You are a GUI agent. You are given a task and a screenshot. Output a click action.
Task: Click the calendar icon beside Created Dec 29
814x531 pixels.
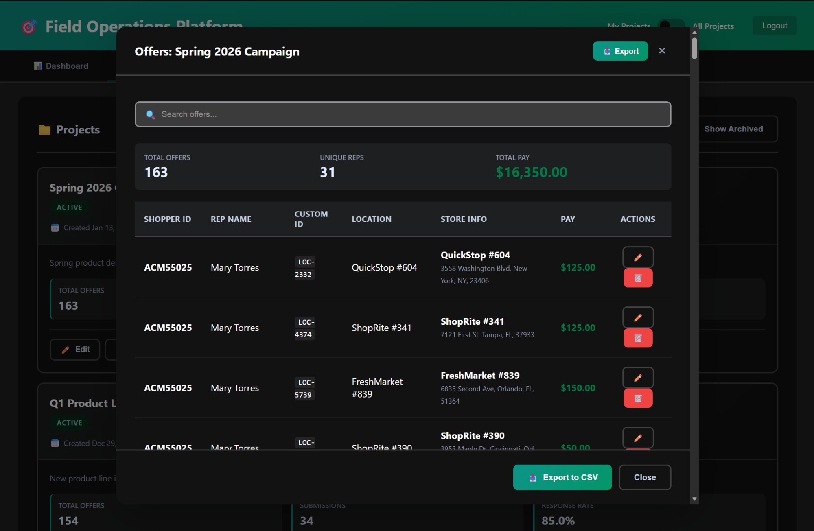pyautogui.click(x=55, y=444)
